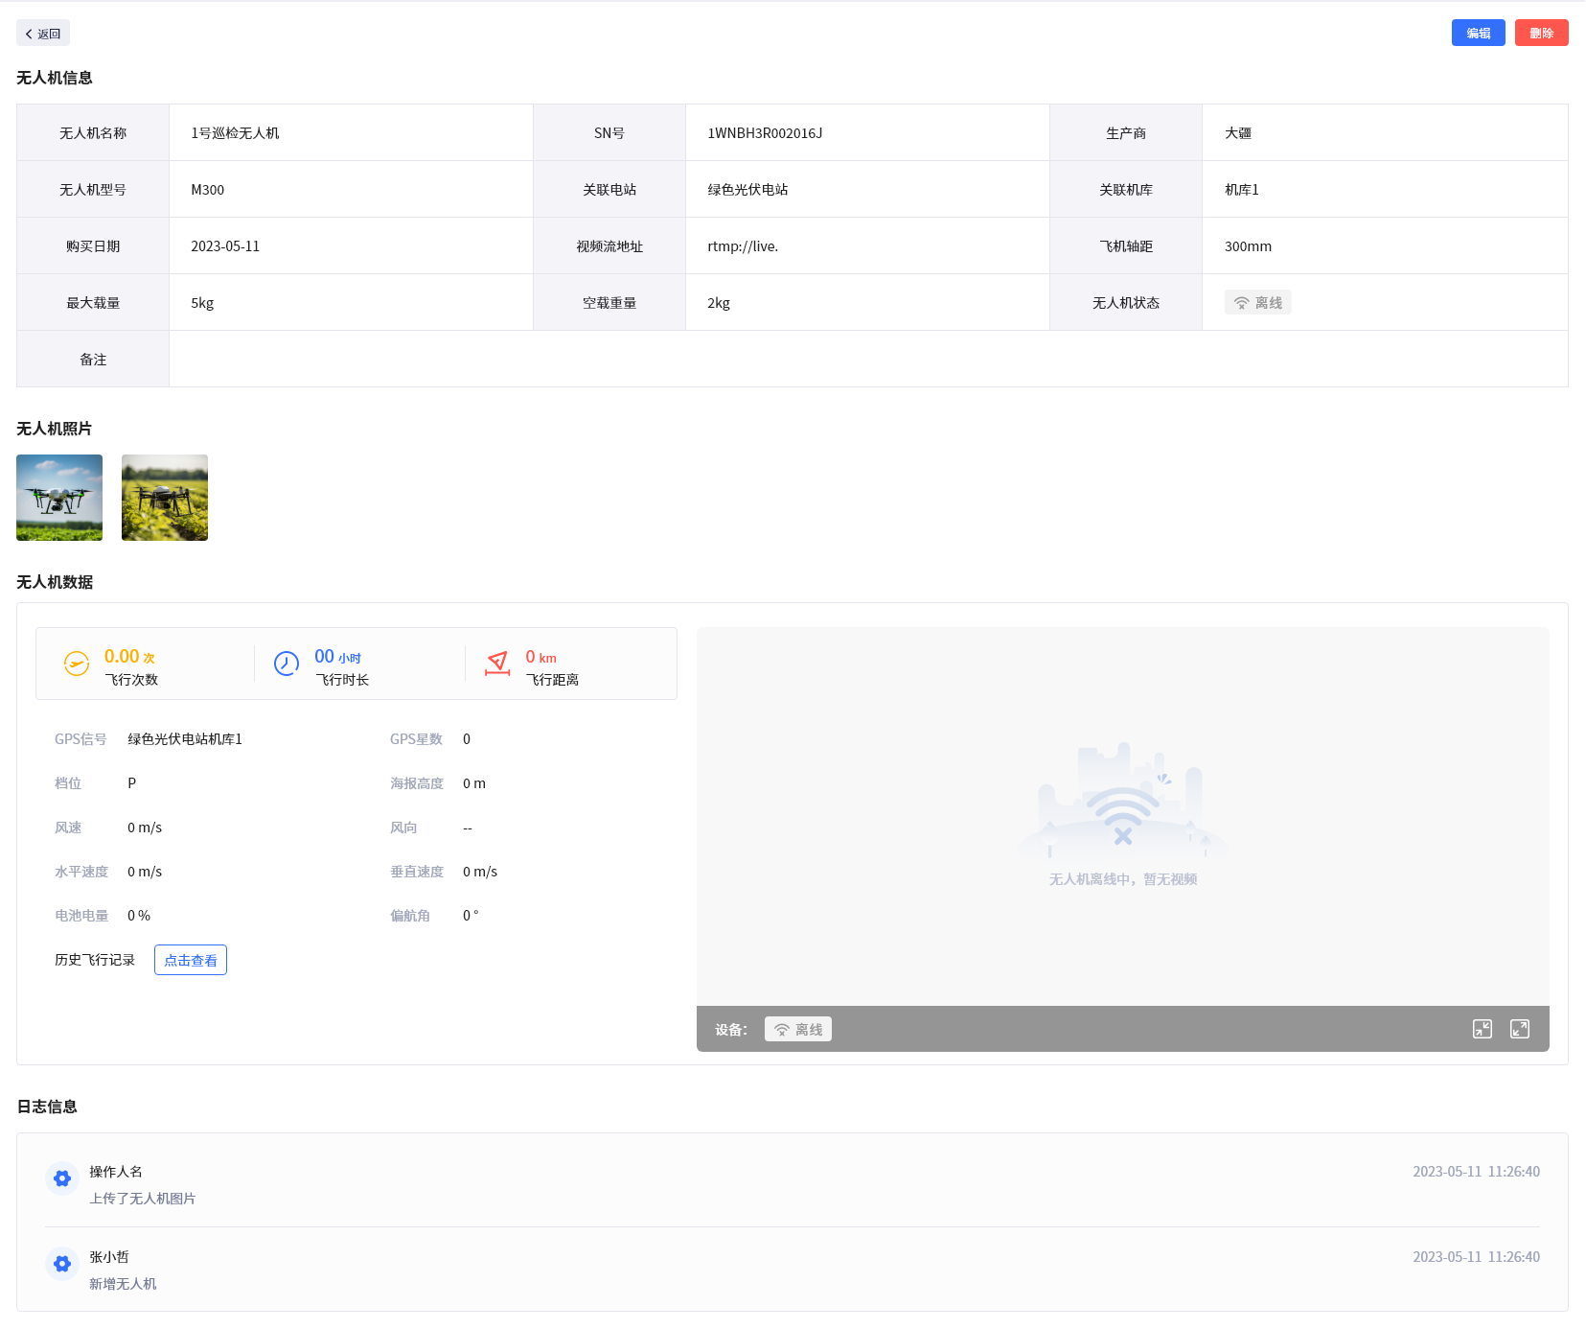Click the station value 绿色光伏电站
This screenshot has height=1329, width=1586.
(747, 190)
